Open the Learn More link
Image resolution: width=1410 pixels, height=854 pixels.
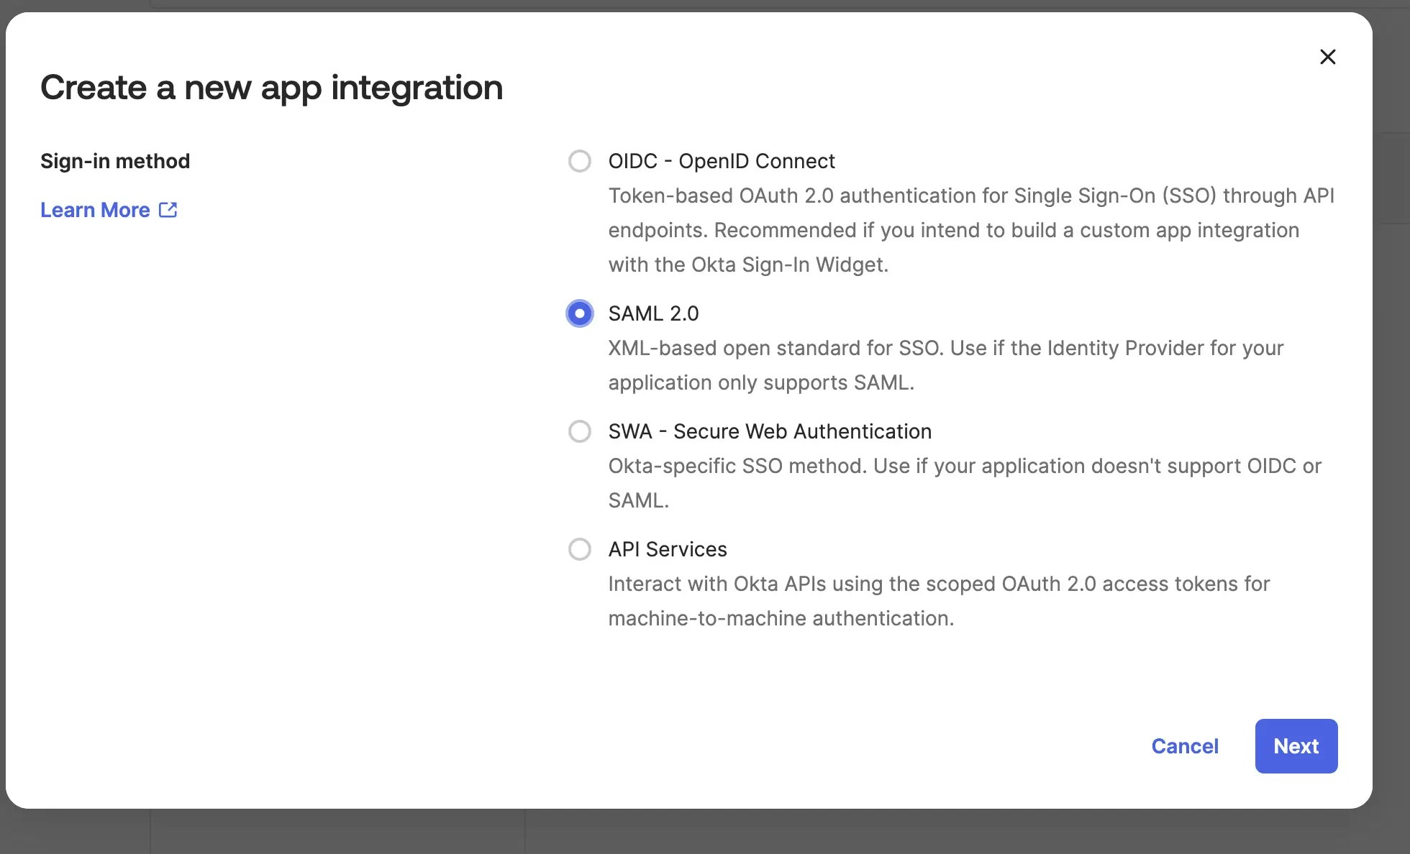95,210
